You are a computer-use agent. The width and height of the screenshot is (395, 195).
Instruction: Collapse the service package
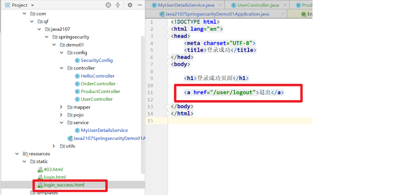[61, 123]
